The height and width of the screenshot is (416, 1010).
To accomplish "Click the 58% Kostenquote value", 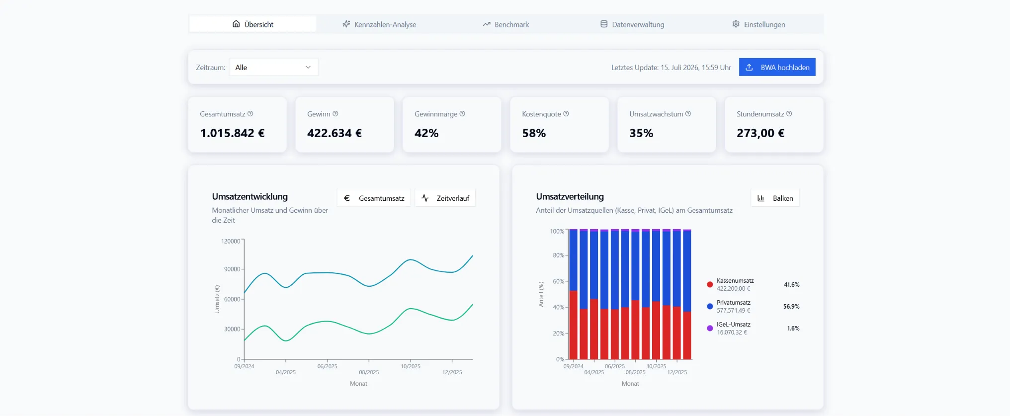I will (534, 133).
